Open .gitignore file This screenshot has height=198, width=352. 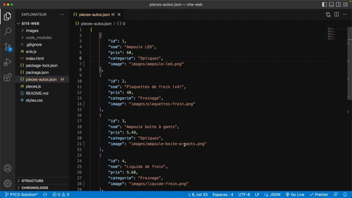point(42,45)
